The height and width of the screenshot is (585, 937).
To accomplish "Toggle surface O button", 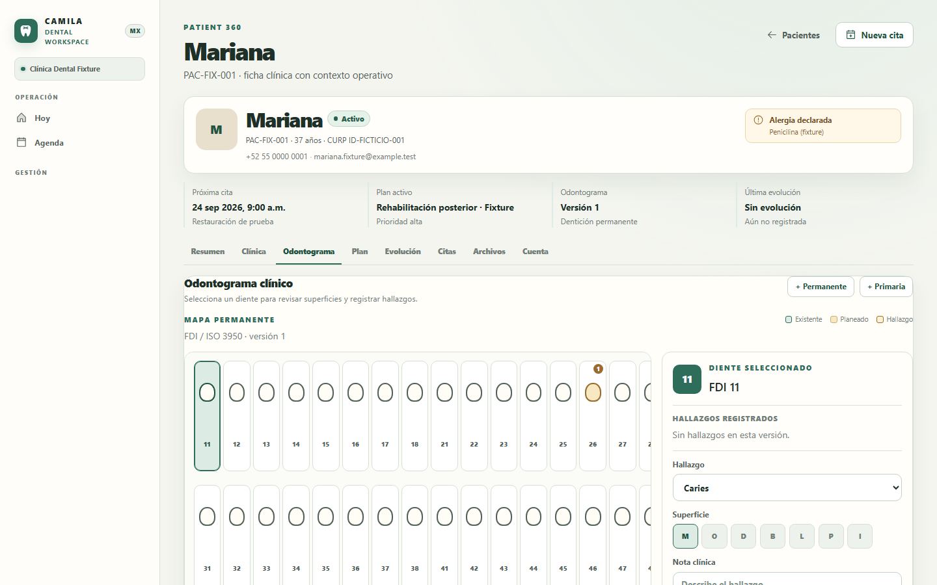I will [x=714, y=536].
